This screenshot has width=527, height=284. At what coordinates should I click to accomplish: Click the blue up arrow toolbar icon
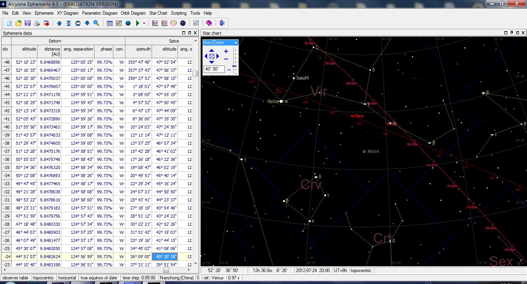coord(59,23)
